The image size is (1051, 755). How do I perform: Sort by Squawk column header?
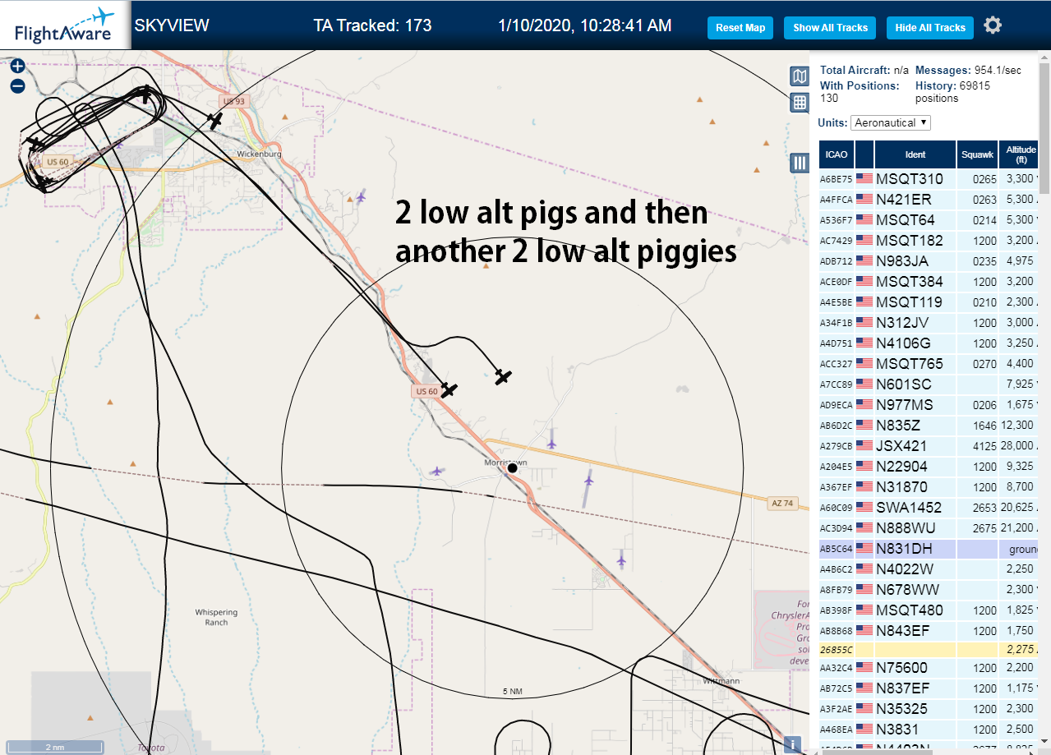coord(978,154)
